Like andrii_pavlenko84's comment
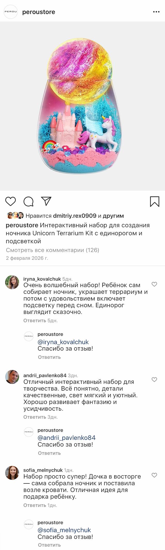This screenshot has width=165, height=550. tap(154, 379)
